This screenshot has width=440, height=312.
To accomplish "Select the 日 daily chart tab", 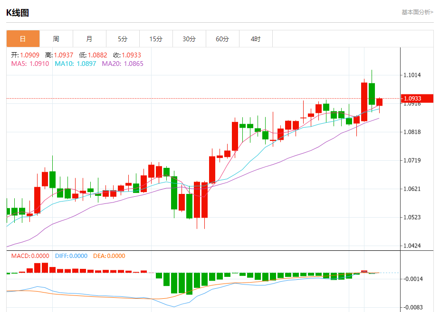I will (x=23, y=39).
